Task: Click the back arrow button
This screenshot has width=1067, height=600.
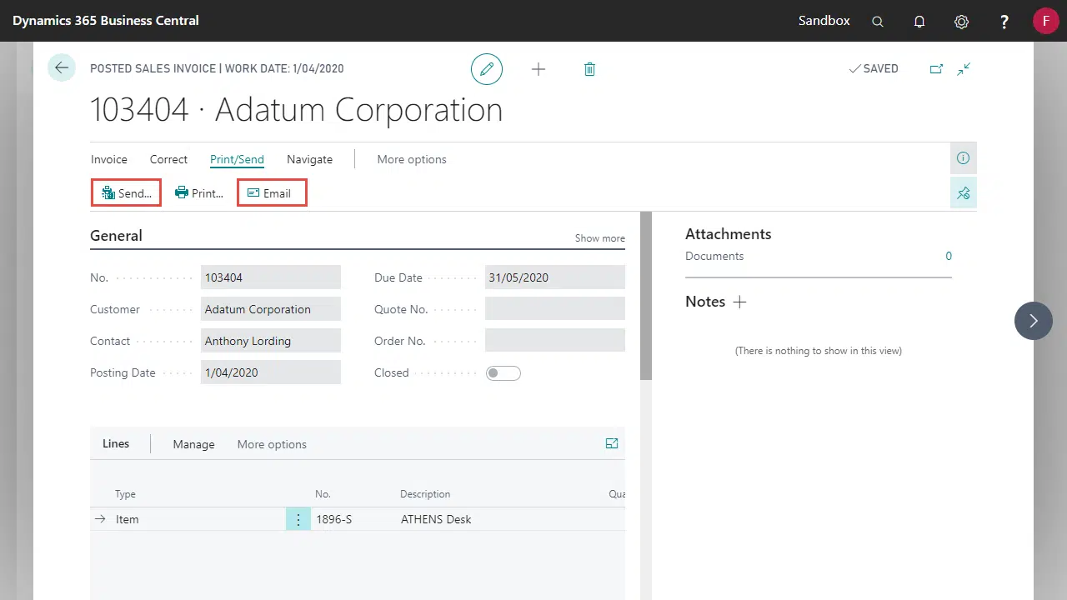Action: 62,68
